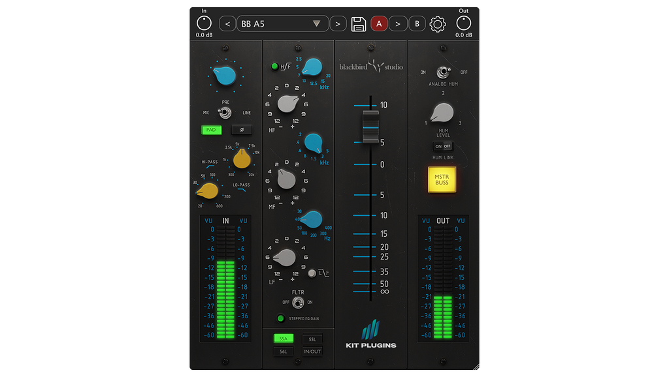Flip the Analog Hum on/off switch
Image resolution: width=669 pixels, height=377 pixels.
tap(443, 72)
